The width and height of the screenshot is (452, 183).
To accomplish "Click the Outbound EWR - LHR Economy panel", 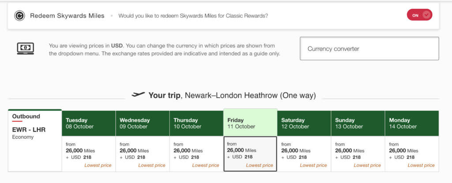I will [35, 141].
